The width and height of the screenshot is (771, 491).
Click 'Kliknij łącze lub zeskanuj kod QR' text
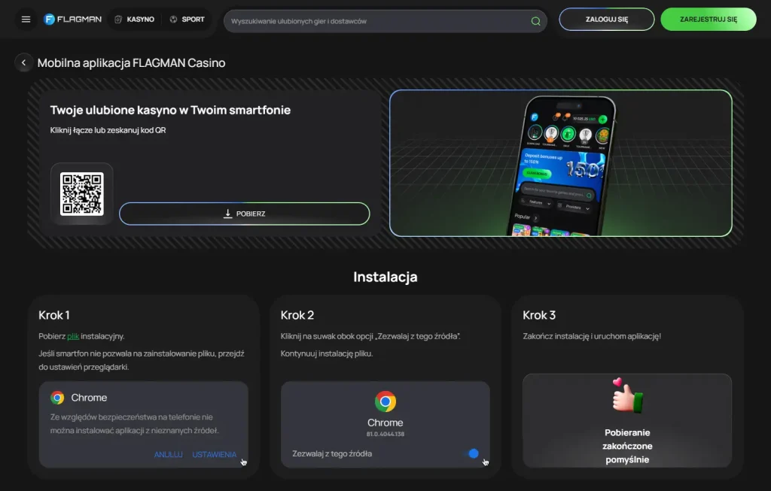[108, 130]
